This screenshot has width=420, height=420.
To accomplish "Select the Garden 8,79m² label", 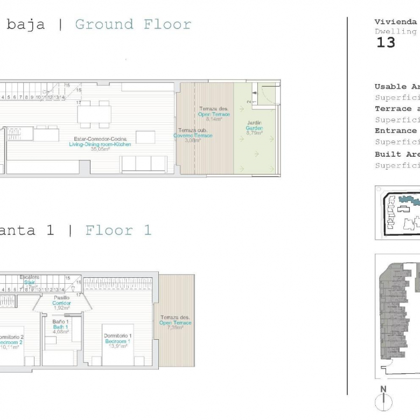I will [254, 128].
